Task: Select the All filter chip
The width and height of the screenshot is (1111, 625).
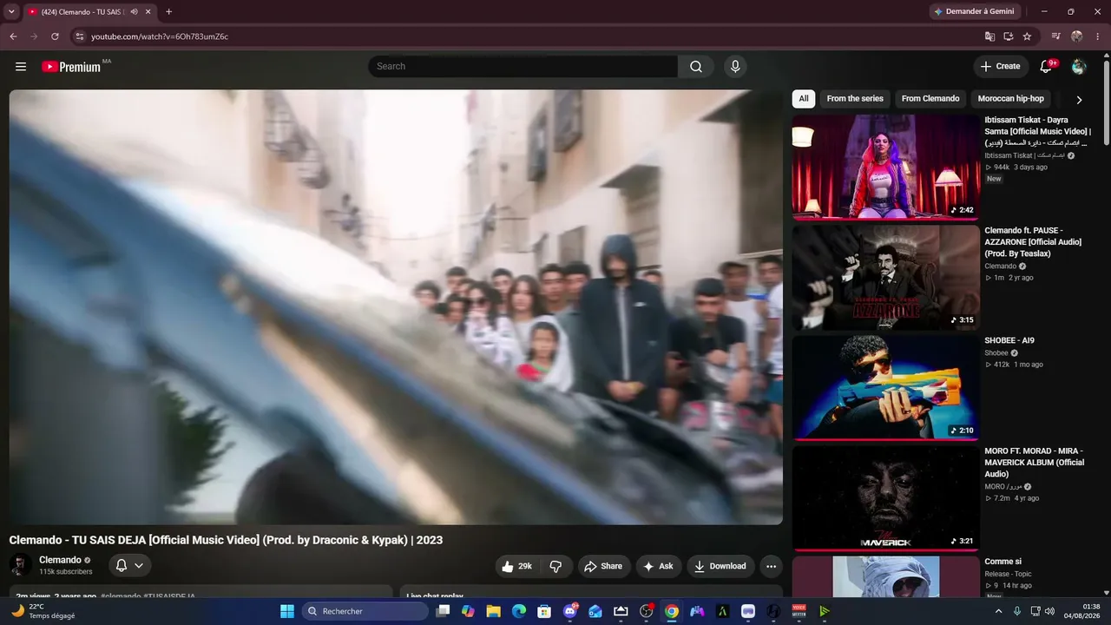Action: tap(804, 99)
